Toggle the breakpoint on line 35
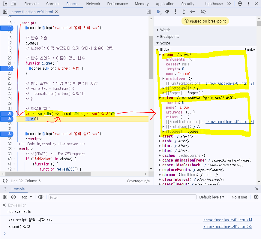This screenshot has height=239, width=261. click(x=7, y=134)
